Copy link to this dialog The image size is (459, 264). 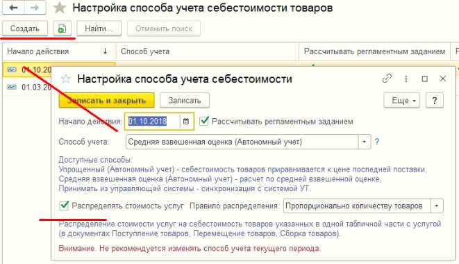(387, 79)
